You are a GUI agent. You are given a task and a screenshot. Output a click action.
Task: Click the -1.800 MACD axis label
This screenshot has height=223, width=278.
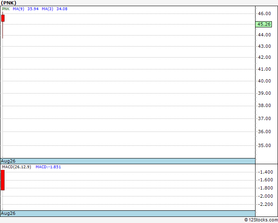point(265,188)
